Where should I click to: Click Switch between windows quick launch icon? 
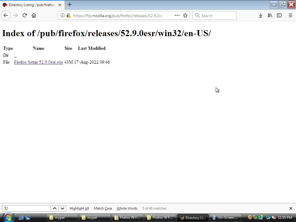tap(28, 218)
